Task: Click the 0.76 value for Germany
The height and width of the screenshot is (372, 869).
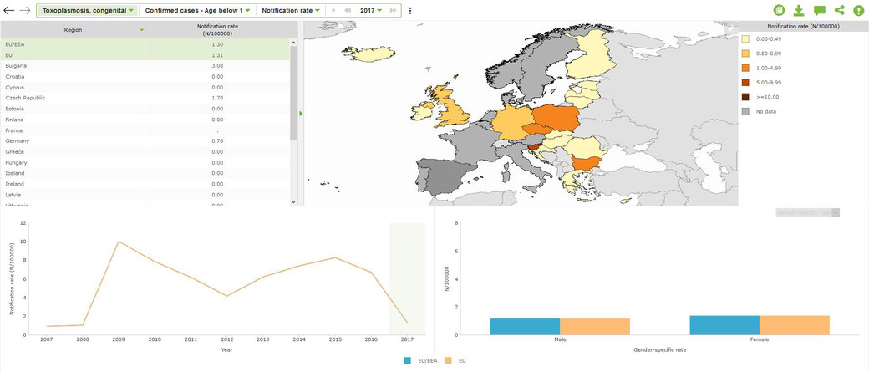Action: (217, 140)
